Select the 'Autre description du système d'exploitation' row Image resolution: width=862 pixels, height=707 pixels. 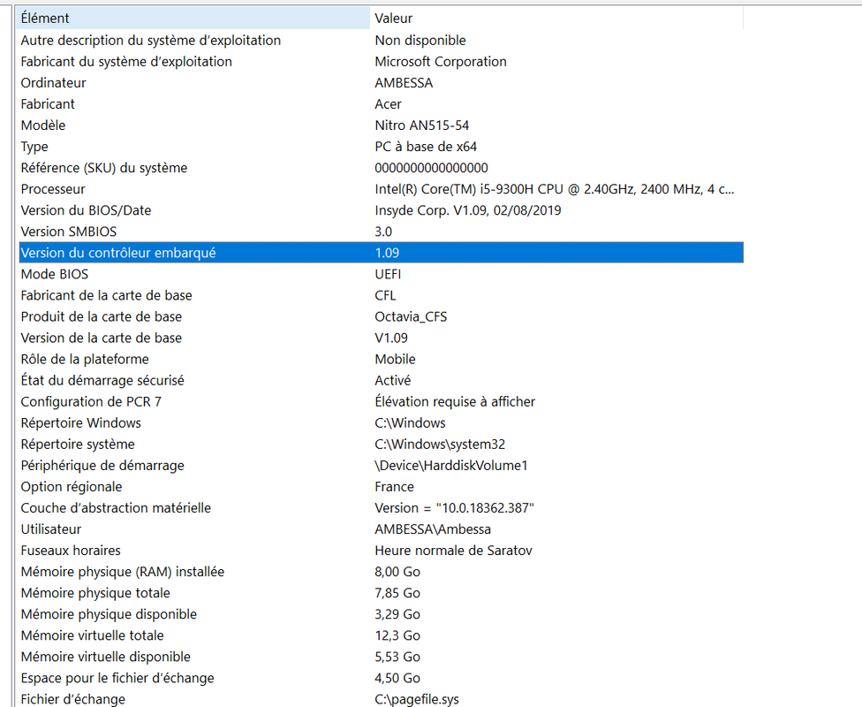coord(381,40)
